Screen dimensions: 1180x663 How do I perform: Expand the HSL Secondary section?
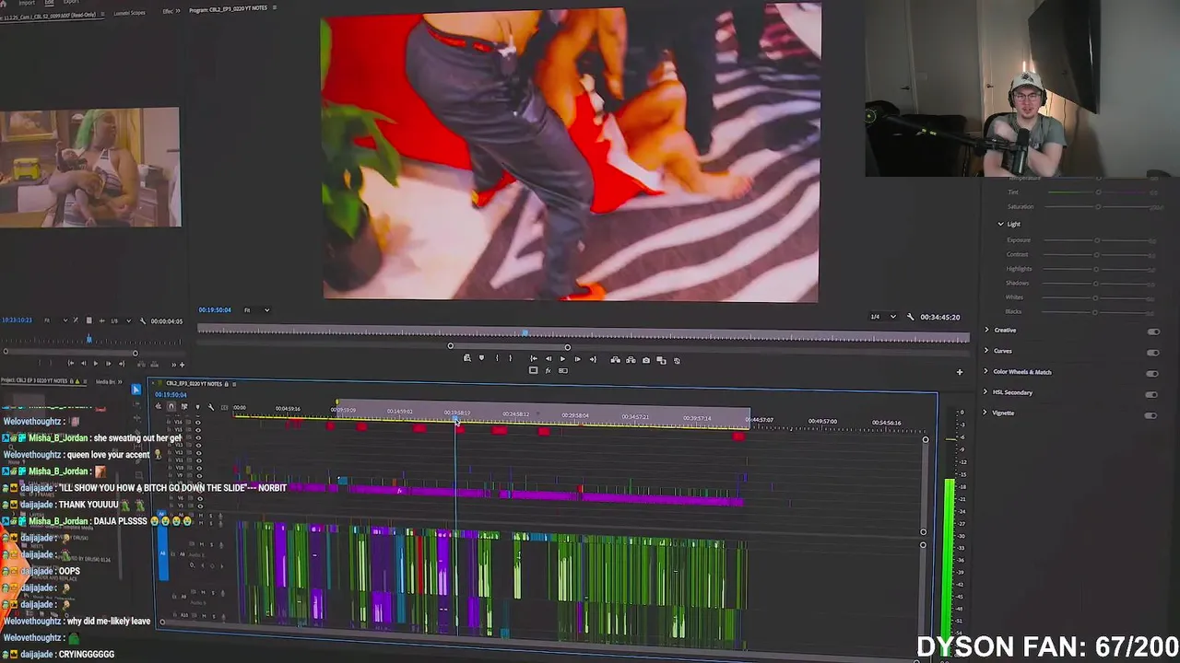985,392
